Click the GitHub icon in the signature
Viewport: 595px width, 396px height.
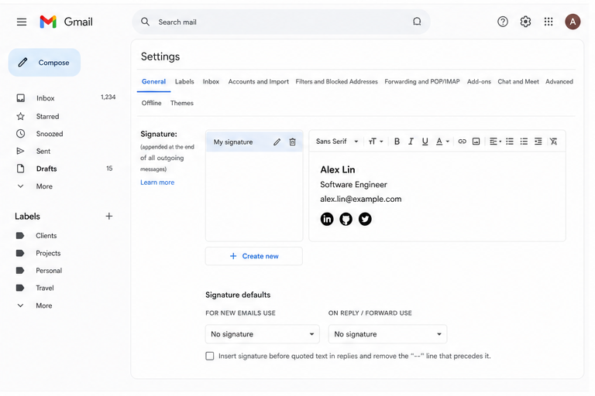click(346, 219)
